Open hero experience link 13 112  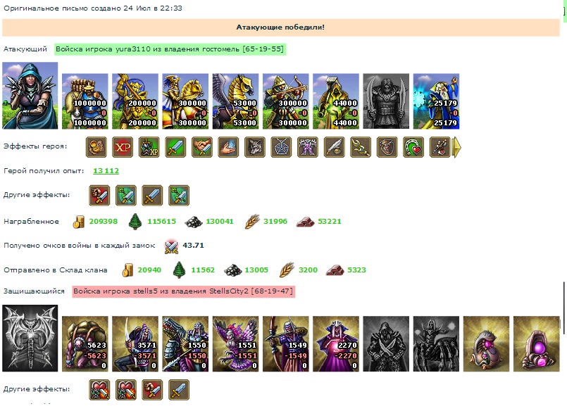[106, 171]
